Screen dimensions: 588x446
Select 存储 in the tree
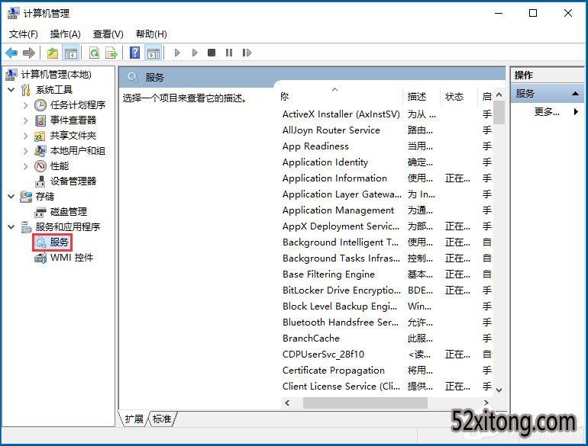45,197
